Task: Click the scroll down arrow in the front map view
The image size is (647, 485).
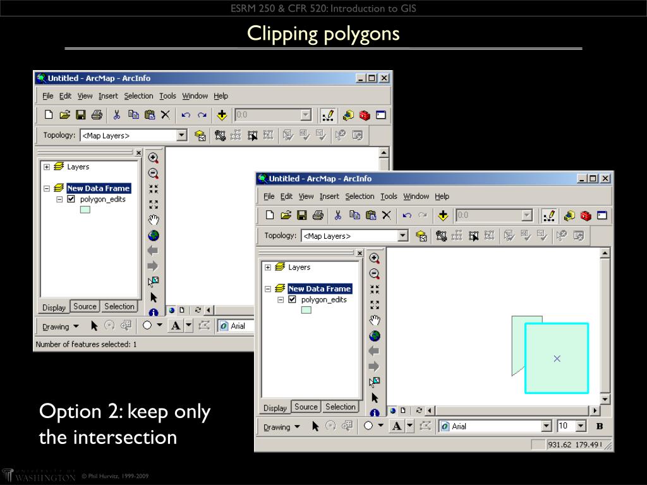Action: [605, 399]
